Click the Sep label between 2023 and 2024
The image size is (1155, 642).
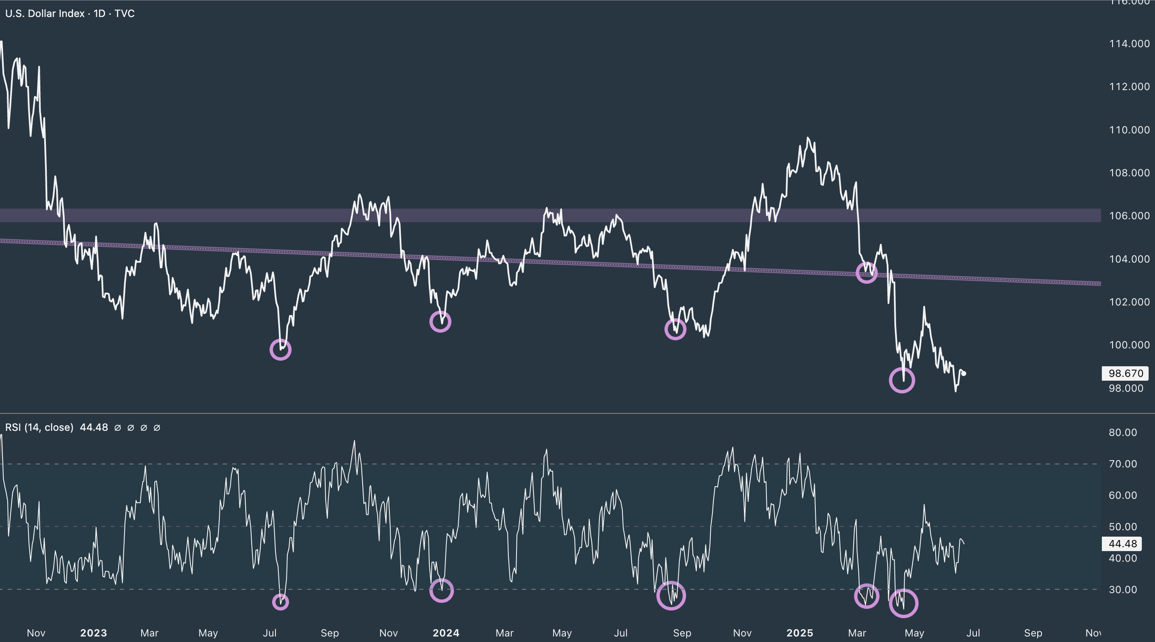[329, 633]
